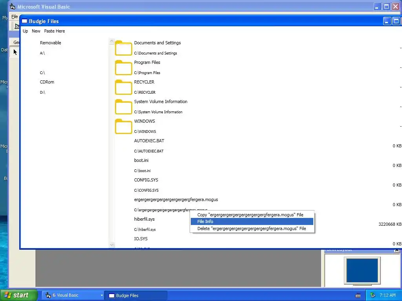Choose Copy ergerger...mogus File from context menu
Viewport: 402px width, 301px height.
point(252,215)
